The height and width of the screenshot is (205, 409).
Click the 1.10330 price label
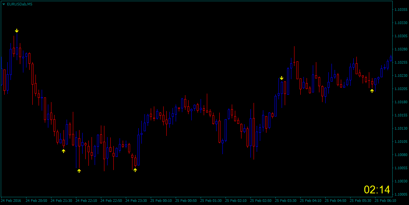[x=402, y=23]
